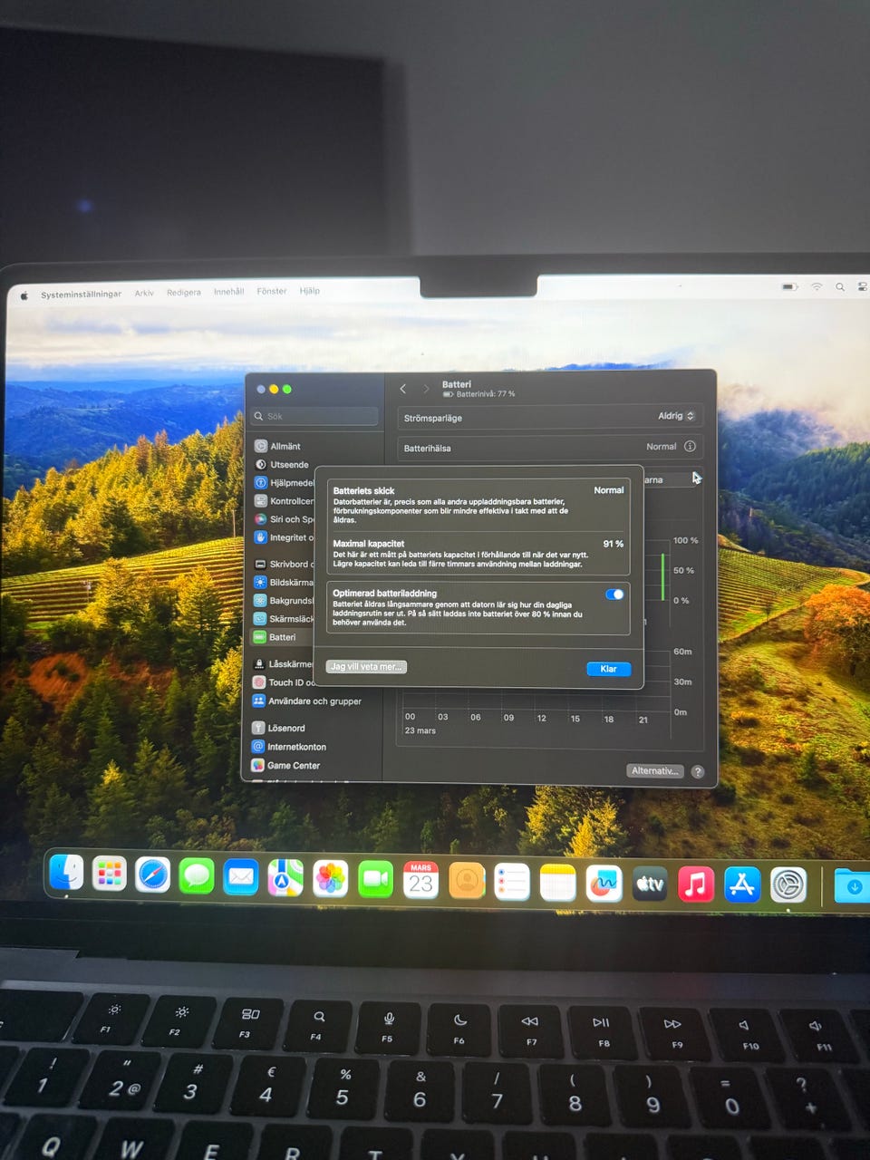Go back with the left chevron
Screen dimensions: 870x1160
click(403, 388)
